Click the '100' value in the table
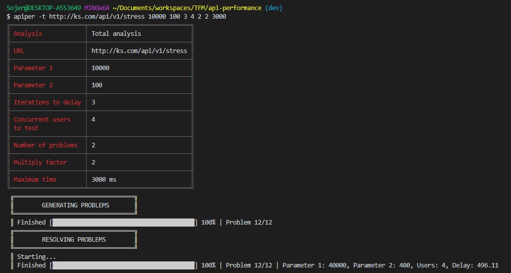Screen dimensions: 511x273 [97, 85]
